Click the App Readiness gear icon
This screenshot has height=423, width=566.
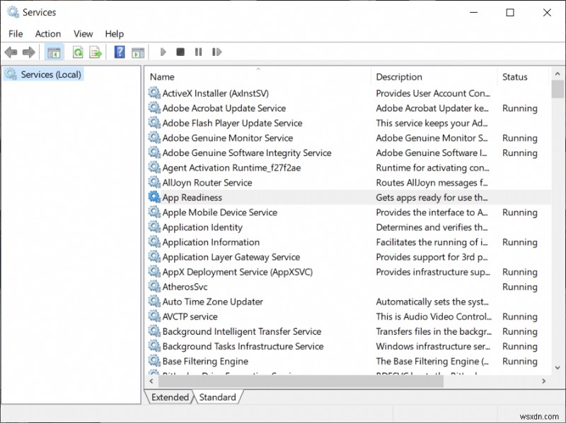click(154, 197)
